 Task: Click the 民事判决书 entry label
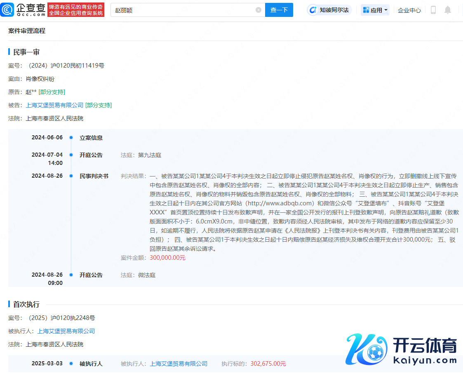click(x=94, y=176)
